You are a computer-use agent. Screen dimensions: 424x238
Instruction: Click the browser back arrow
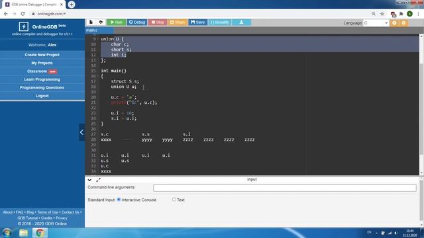click(x=6, y=14)
